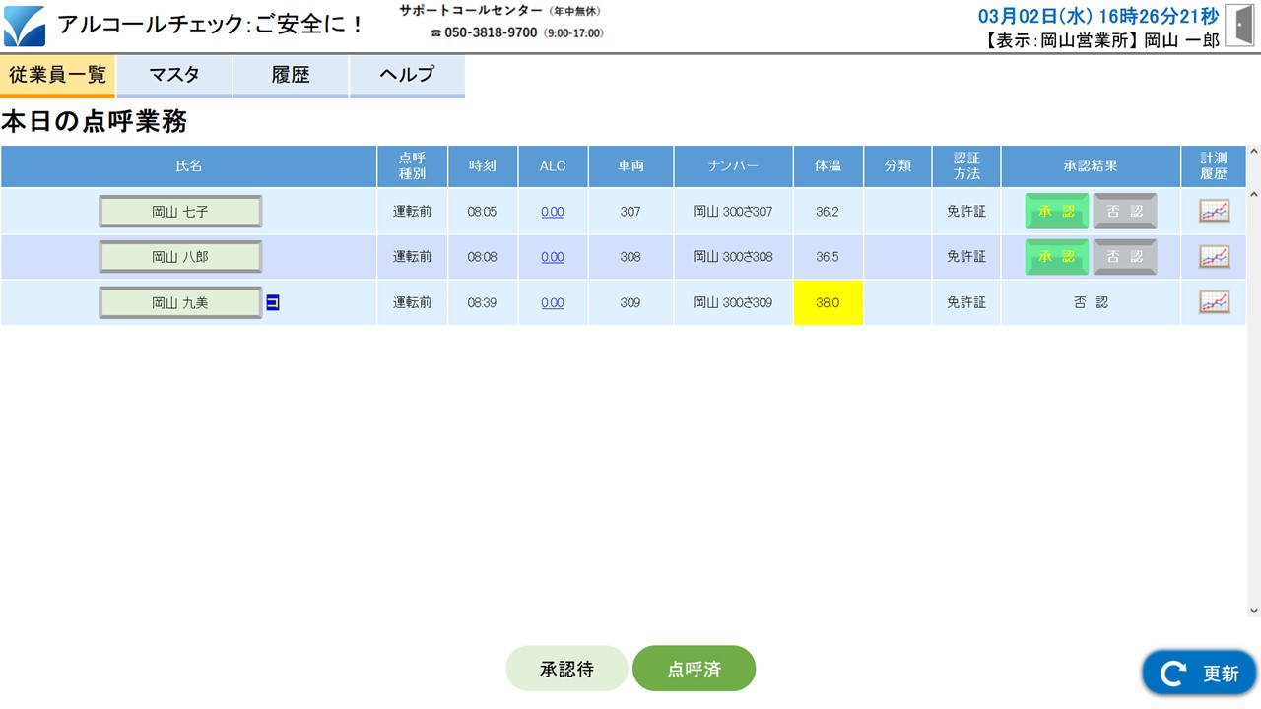Reject 岡山 八郎 with the gray 否認 button
The image size is (1261, 709).
(x=1124, y=257)
